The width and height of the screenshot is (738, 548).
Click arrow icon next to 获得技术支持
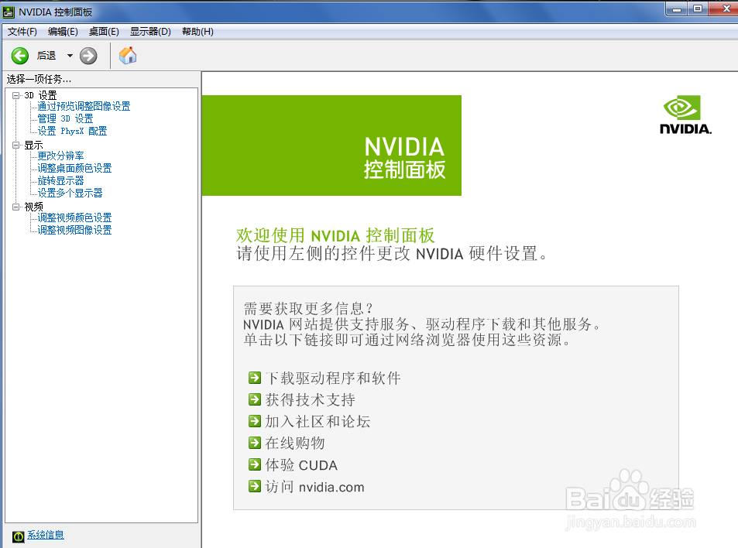pyautogui.click(x=255, y=399)
